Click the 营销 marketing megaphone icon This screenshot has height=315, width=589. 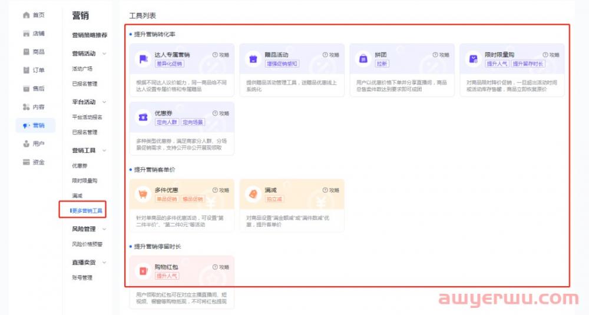point(27,125)
